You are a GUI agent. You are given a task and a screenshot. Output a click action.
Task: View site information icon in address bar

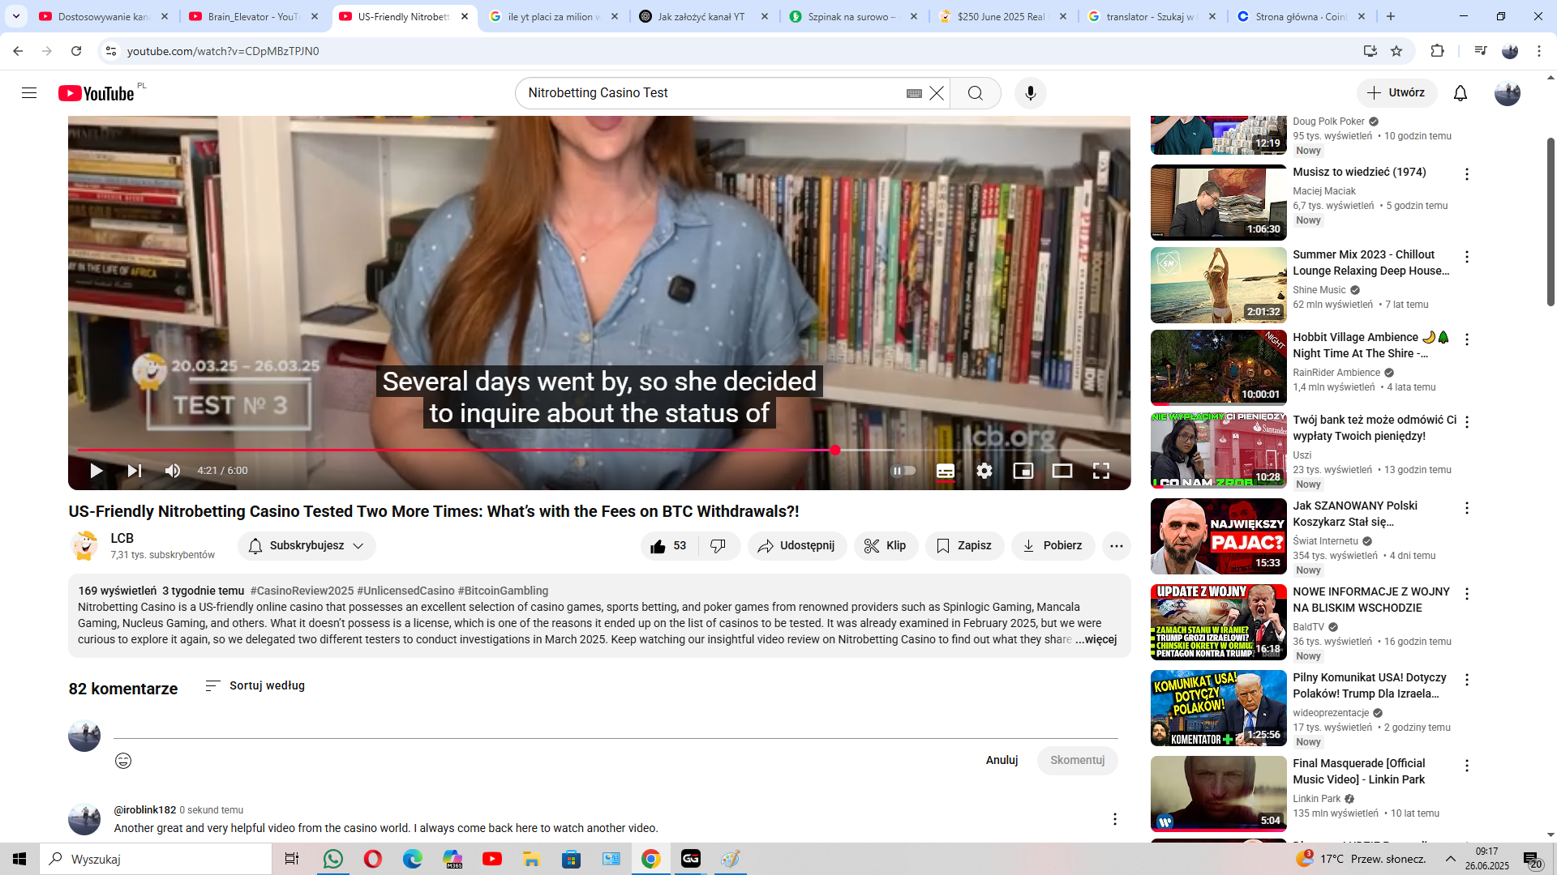[x=111, y=51]
